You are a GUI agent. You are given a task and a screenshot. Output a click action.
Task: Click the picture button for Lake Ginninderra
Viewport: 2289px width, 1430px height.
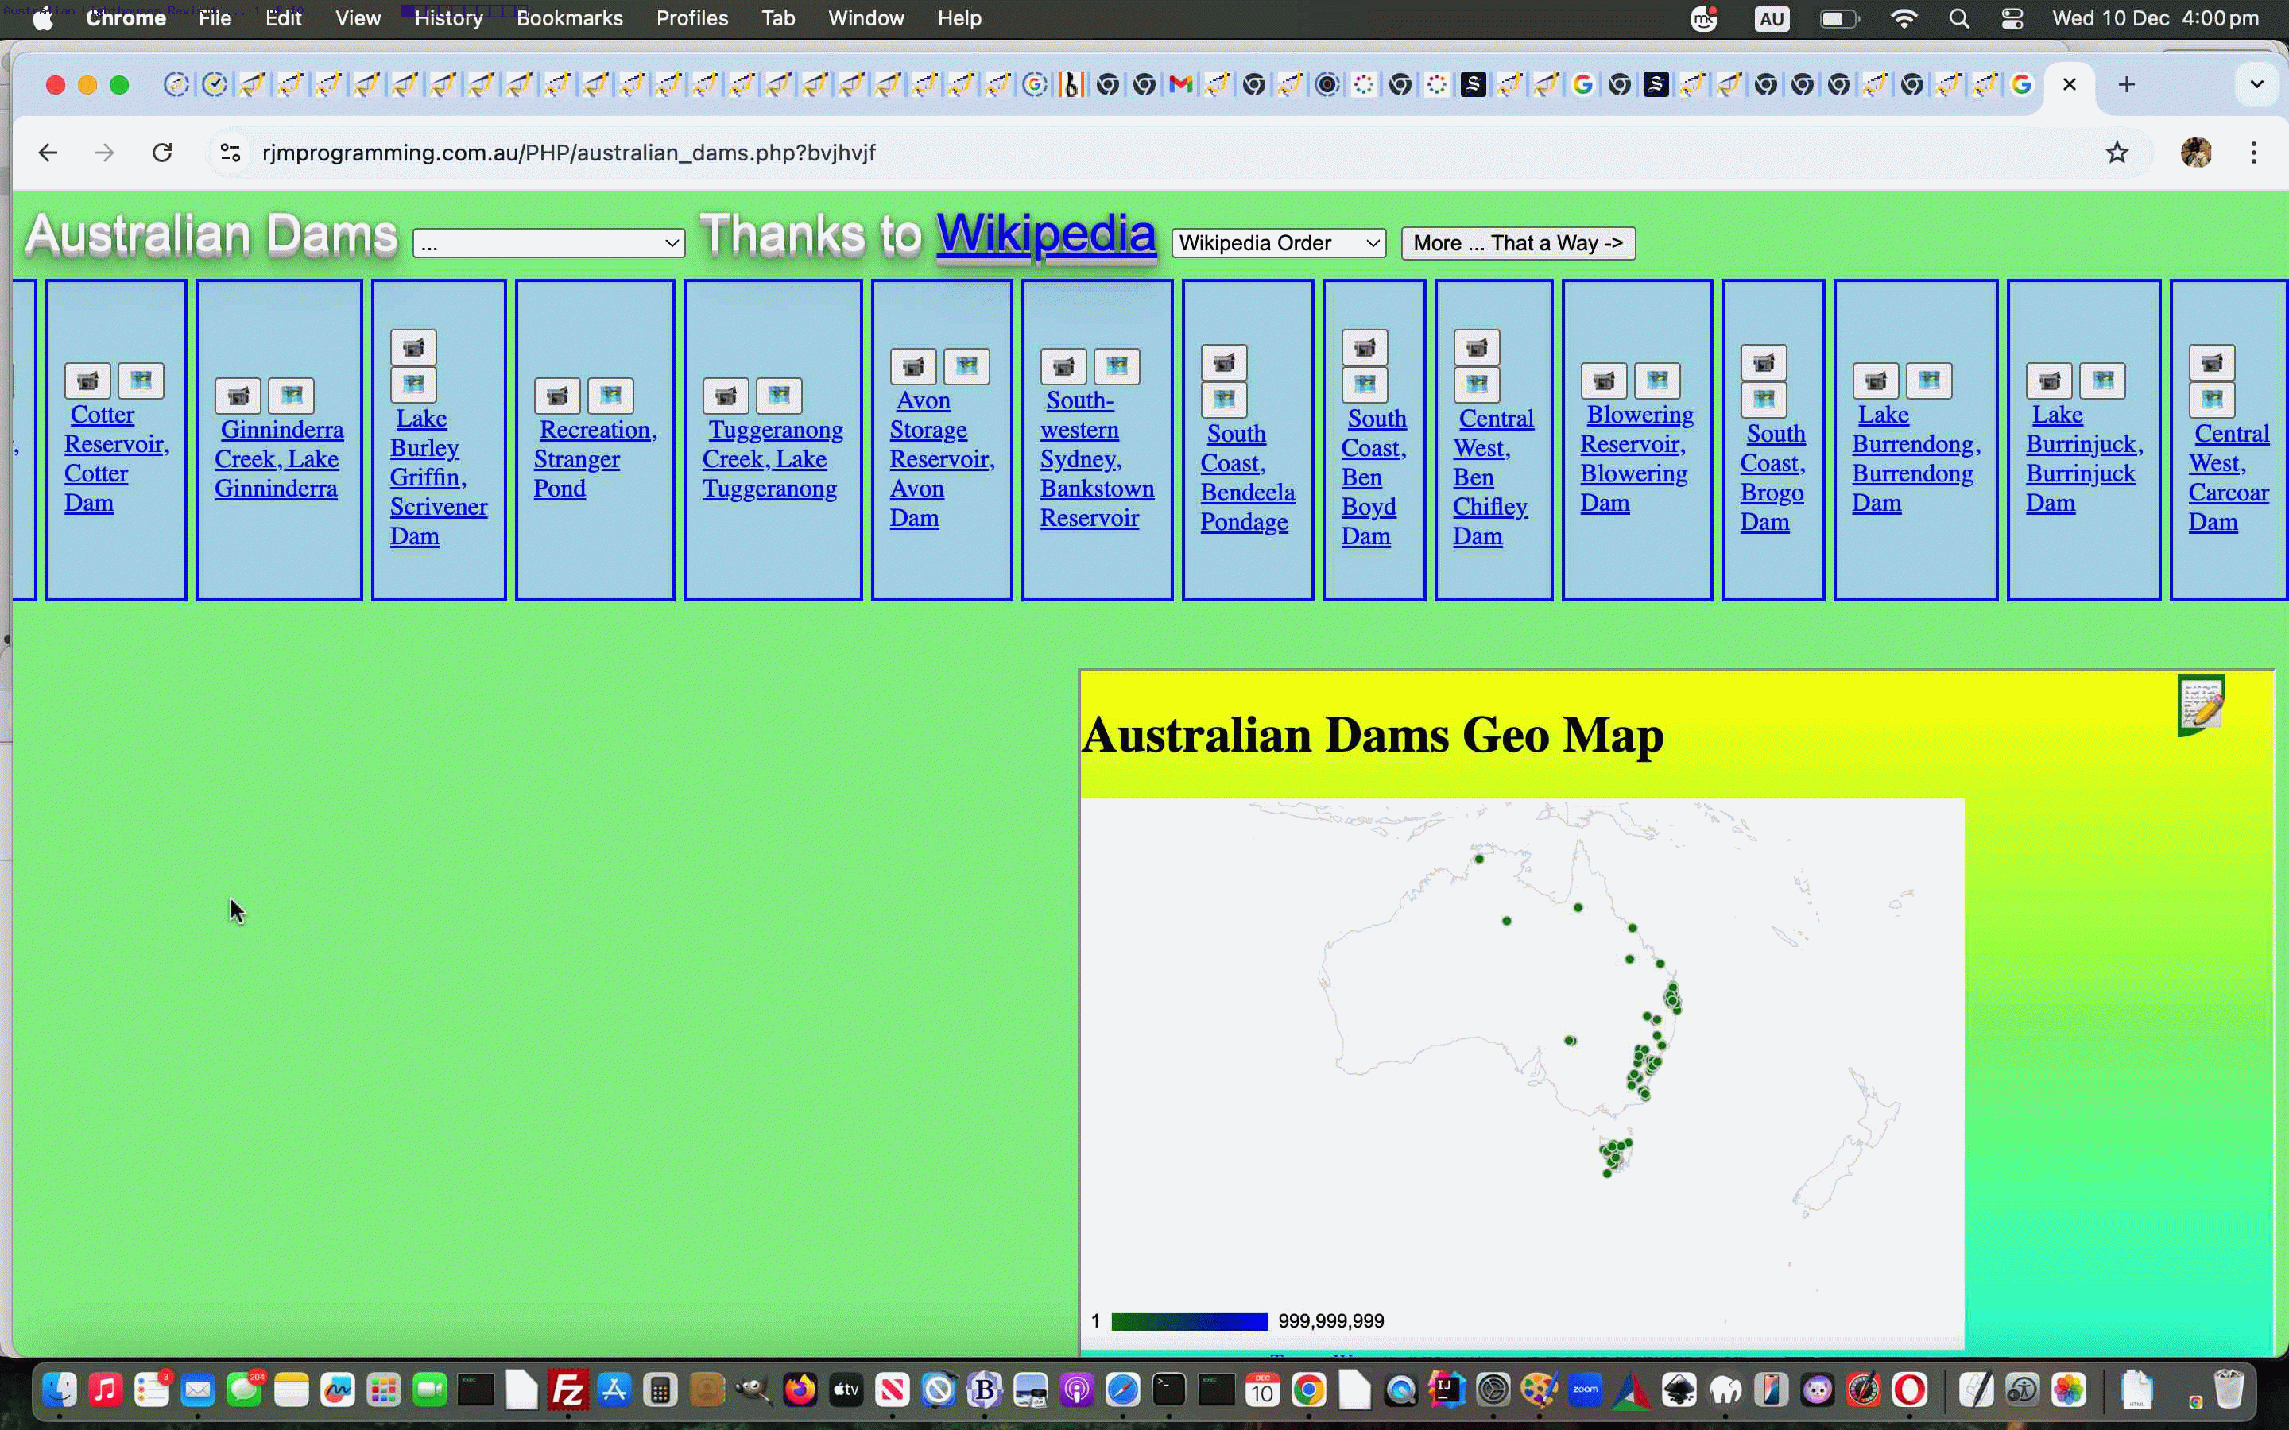(x=292, y=396)
